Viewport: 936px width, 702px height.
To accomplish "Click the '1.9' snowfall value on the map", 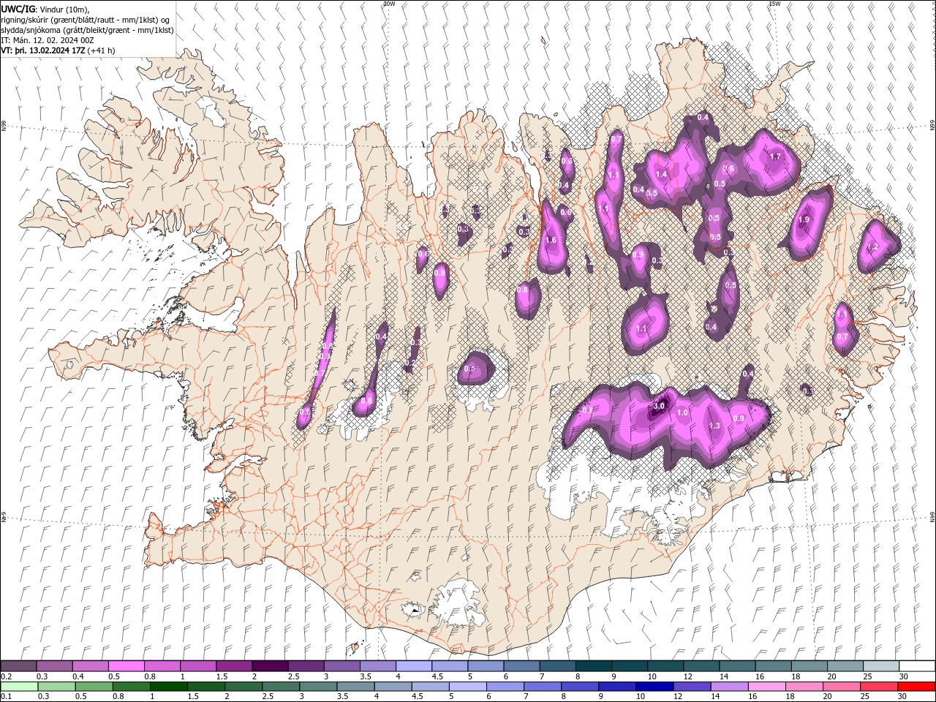I will click(804, 220).
